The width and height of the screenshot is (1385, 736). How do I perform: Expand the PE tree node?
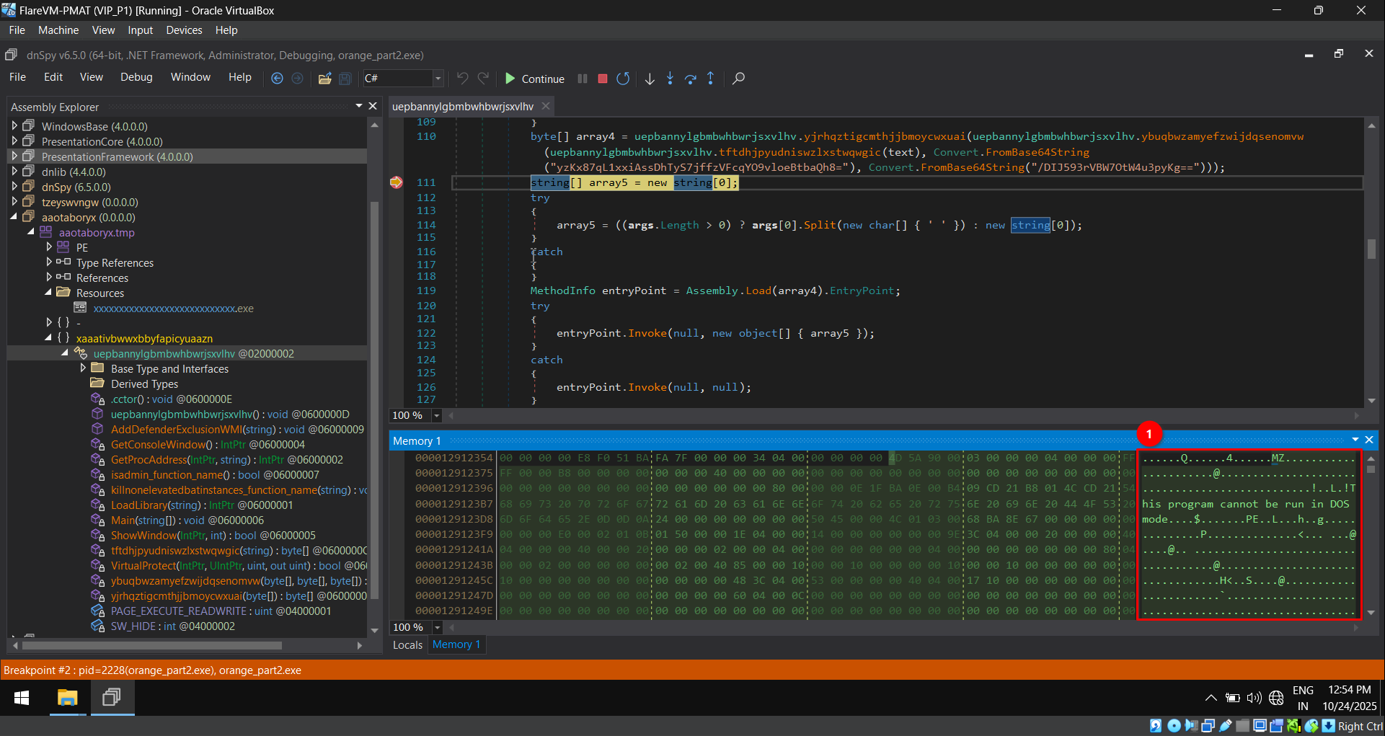click(x=49, y=247)
